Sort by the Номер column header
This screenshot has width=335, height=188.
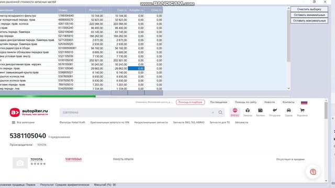pos(71,10)
